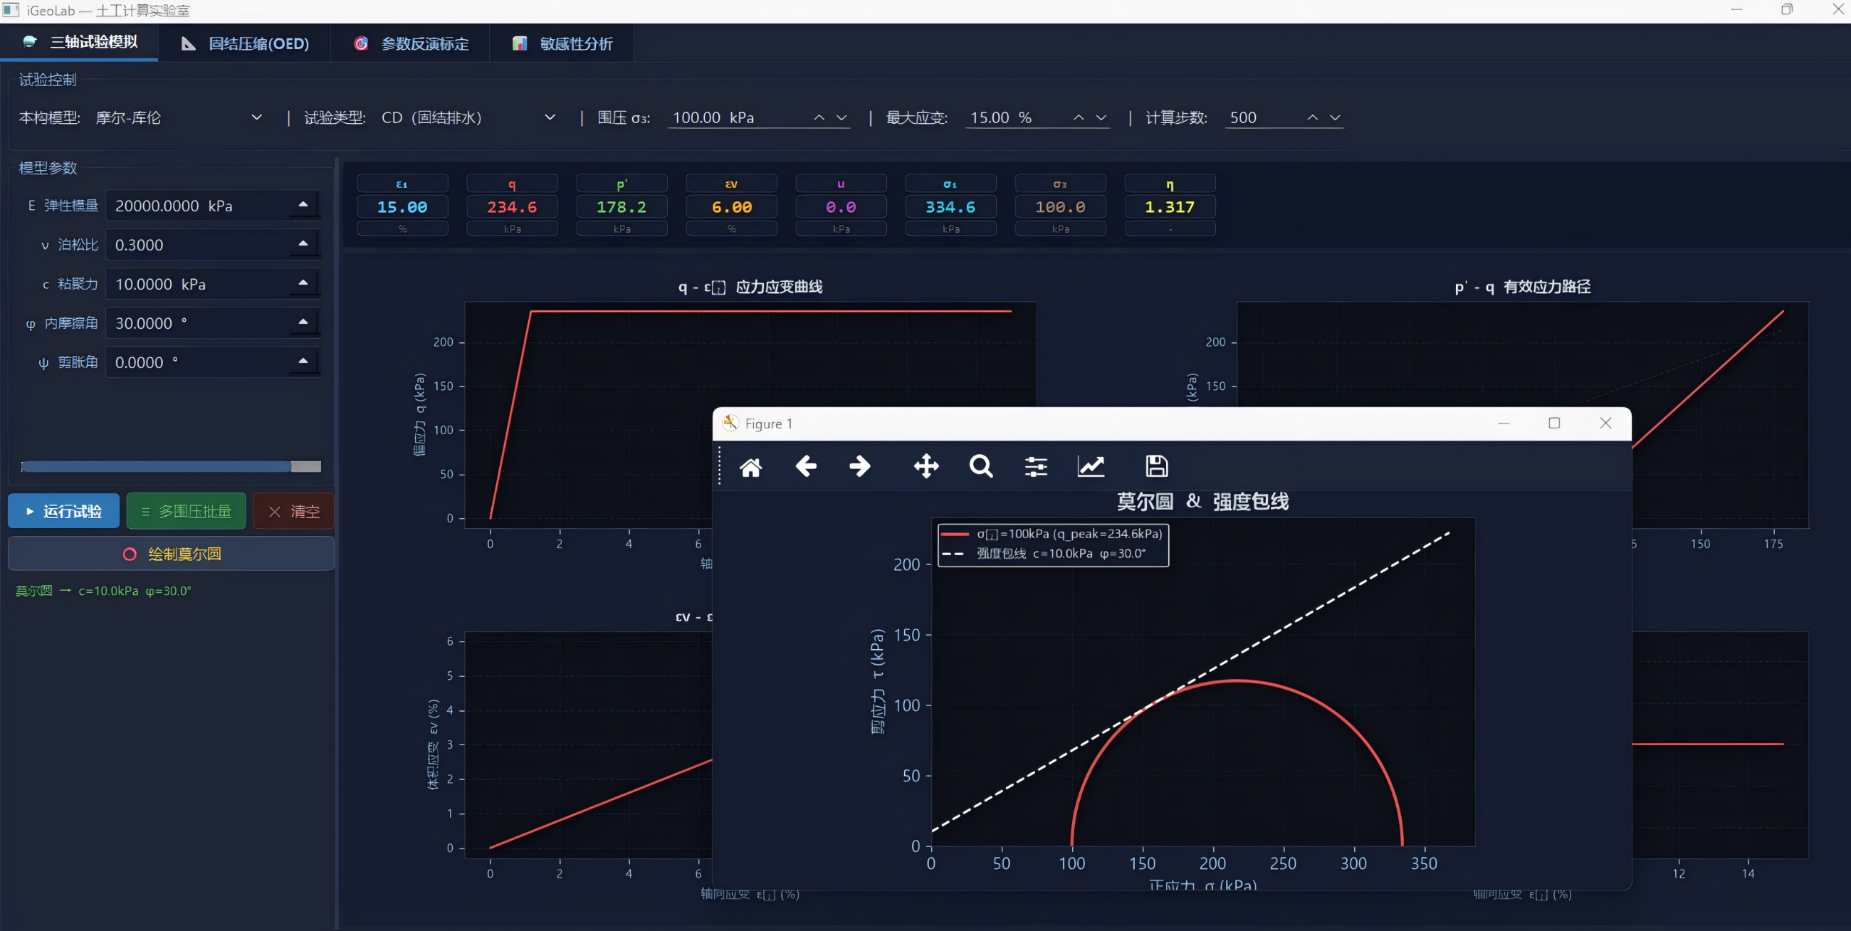Increase 围压 σ₃ with up arrow
1851x931 pixels.
coord(819,118)
